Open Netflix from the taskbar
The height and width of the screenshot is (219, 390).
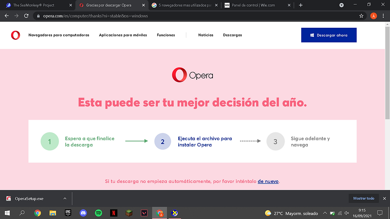point(114,213)
